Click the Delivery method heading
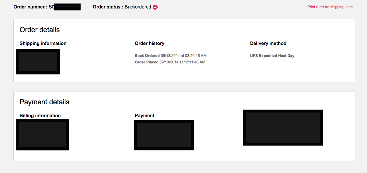This screenshot has height=173, width=367. point(268,43)
